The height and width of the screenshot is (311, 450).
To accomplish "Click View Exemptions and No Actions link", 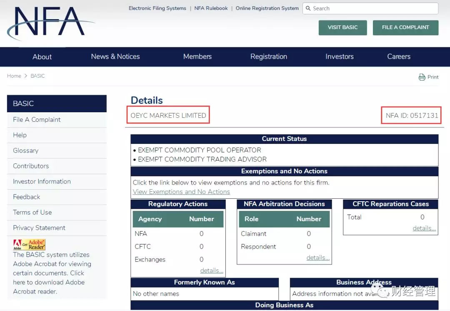I will [x=181, y=192].
